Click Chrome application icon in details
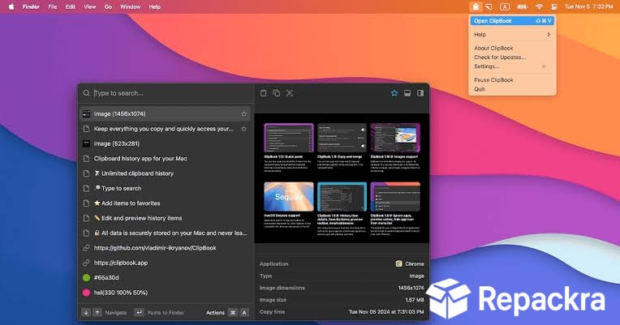This screenshot has height=325, width=620. pyautogui.click(x=398, y=263)
